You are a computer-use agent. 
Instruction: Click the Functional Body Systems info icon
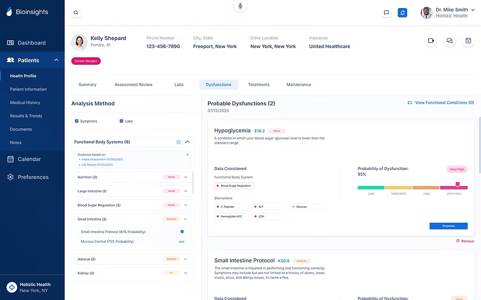coord(179,142)
